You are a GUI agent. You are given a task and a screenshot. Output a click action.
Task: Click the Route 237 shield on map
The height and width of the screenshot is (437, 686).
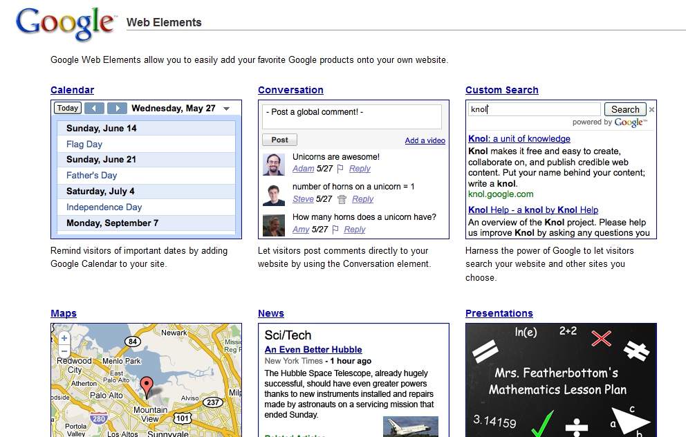pos(212,402)
